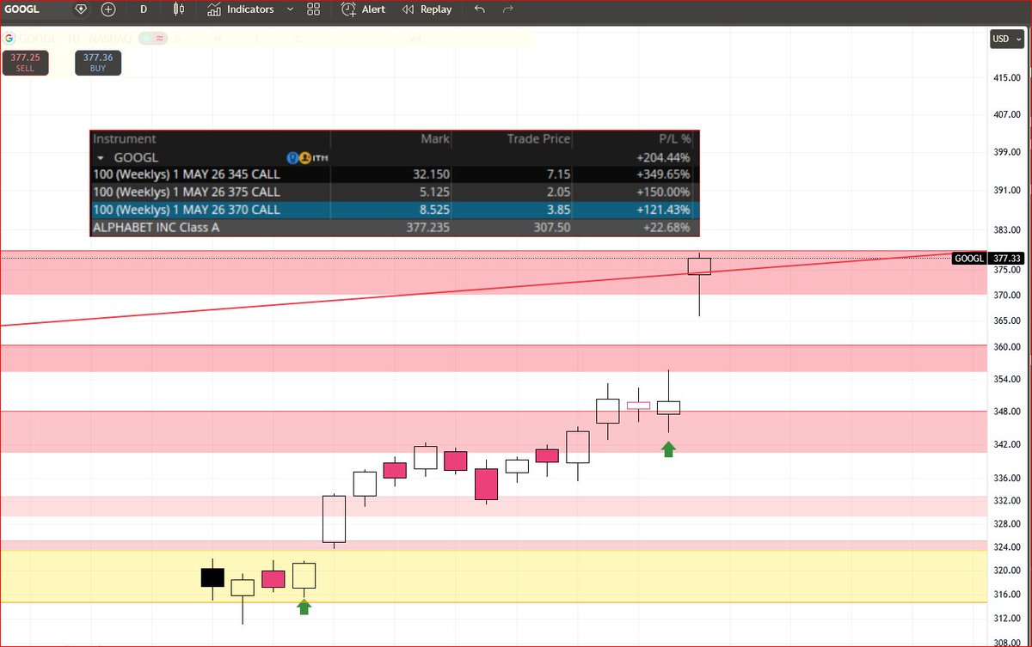The image size is (1032, 647).
Task: Click the 415.00 price scale label
Action: [x=1007, y=78]
